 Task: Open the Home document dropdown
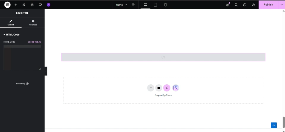(x=121, y=5)
